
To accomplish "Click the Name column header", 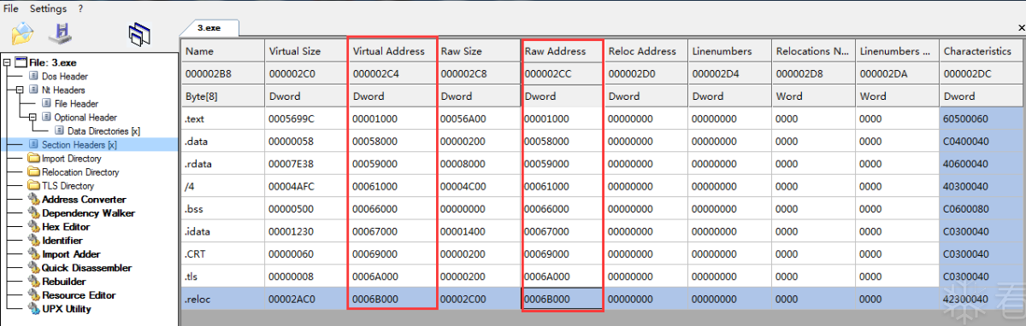I will click(x=222, y=51).
